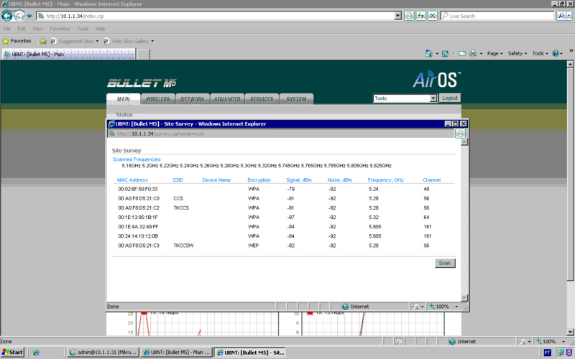The height and width of the screenshot is (359, 575).
Task: Click the Stop loading red X icon
Action: pos(433,16)
